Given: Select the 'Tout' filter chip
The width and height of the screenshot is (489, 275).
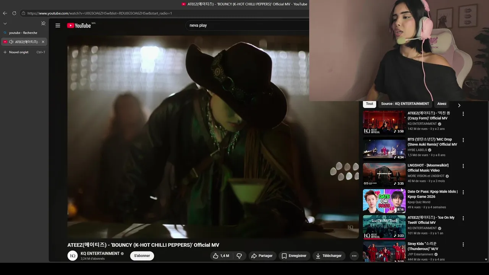Looking at the screenshot, I should click(369, 104).
